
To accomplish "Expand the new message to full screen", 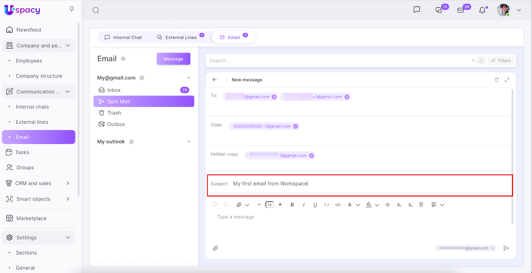I will pyautogui.click(x=507, y=80).
